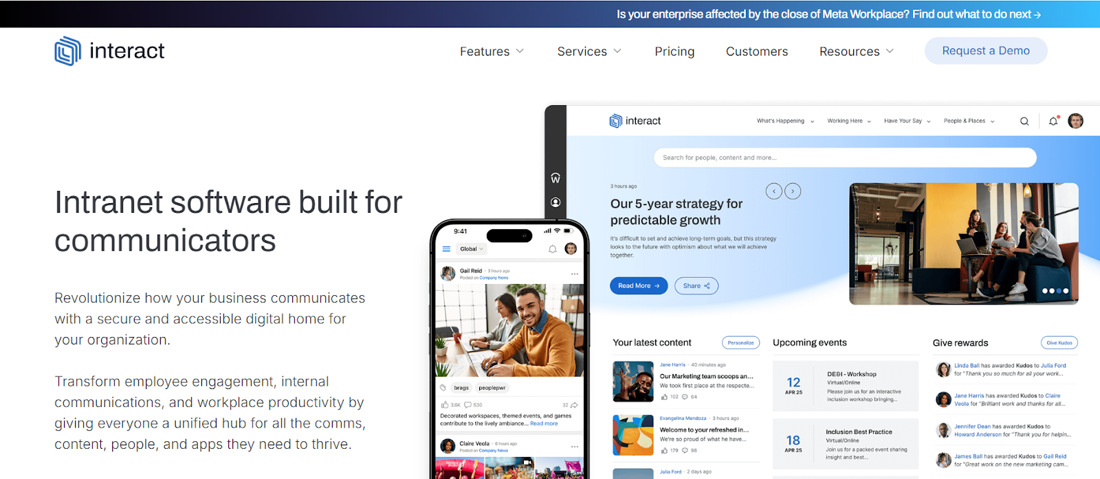1100x479 pixels.
Task: Click the Request a Demo button
Action: tap(986, 51)
